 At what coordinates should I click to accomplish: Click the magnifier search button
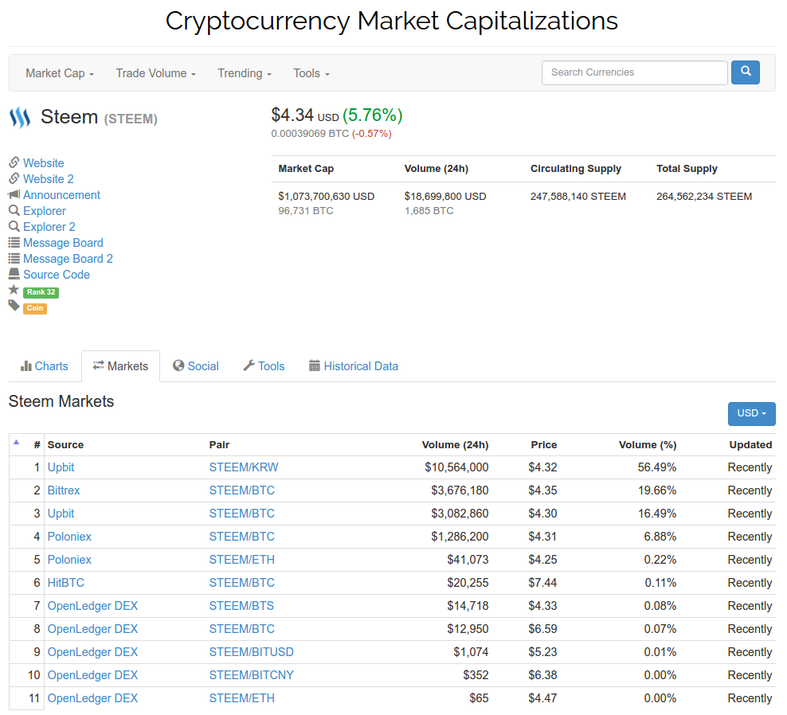pyautogui.click(x=745, y=72)
